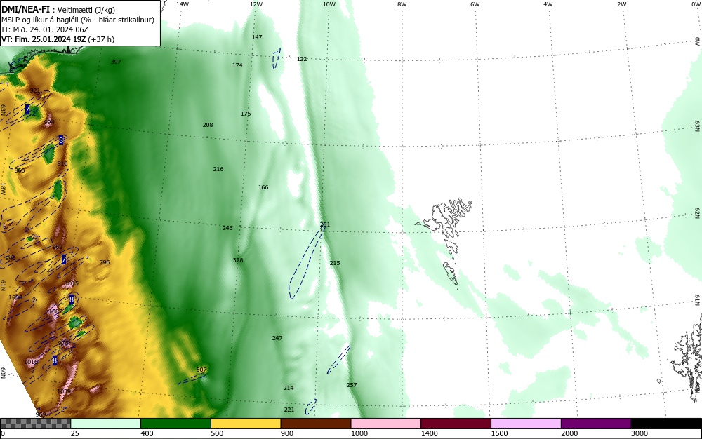Click the title line 'DMI/NEA-FI : Veltimætti (J/kg)'
702x439 pixels.
point(58,9)
